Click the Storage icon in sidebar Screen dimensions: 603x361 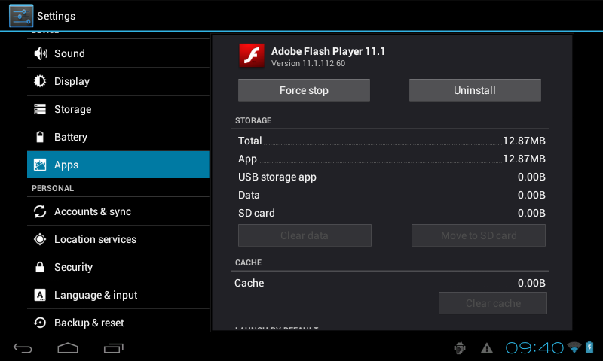click(40, 109)
